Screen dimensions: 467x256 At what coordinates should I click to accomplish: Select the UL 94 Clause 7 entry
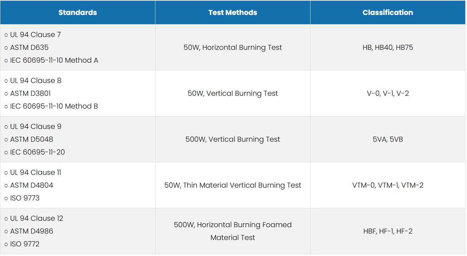(35, 35)
